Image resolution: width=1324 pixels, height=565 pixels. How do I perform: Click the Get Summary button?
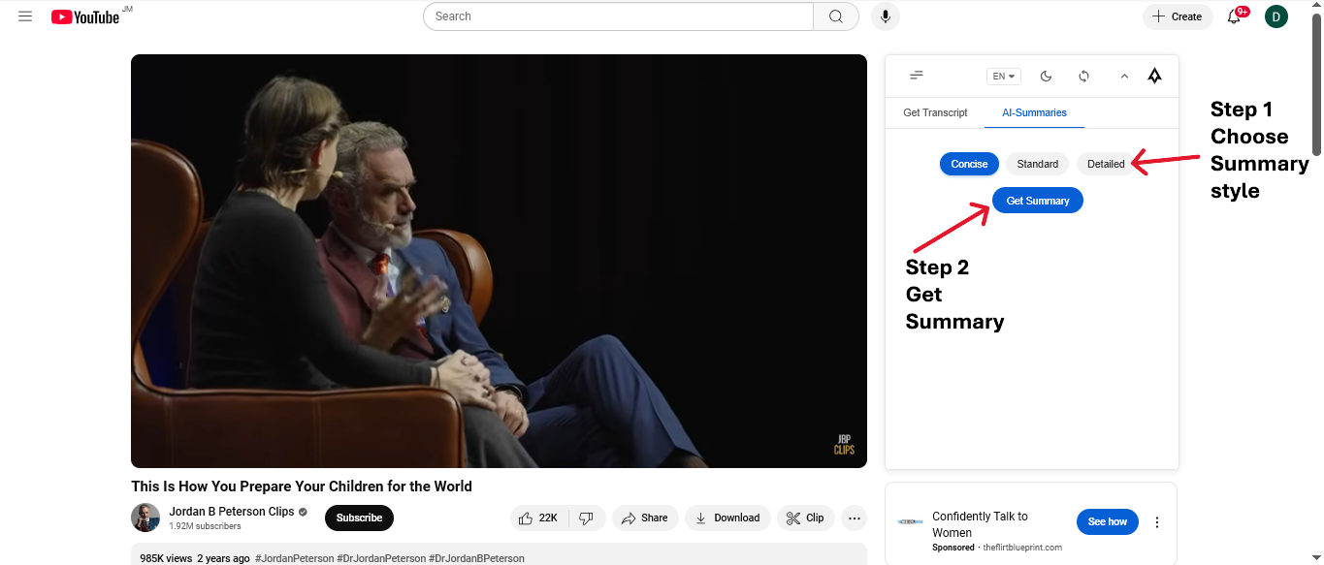[1038, 201]
